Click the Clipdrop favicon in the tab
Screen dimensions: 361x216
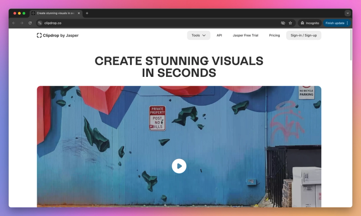coord(33,14)
